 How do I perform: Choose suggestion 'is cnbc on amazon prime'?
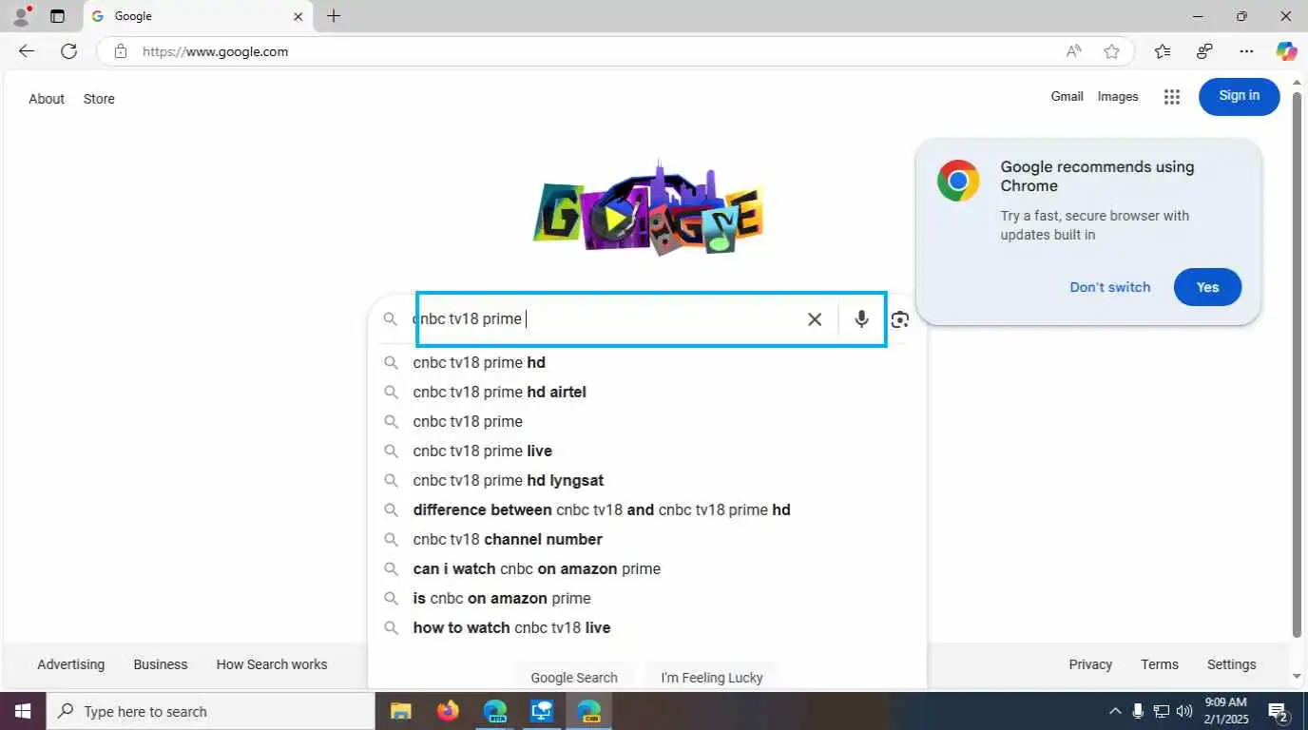pos(646,598)
